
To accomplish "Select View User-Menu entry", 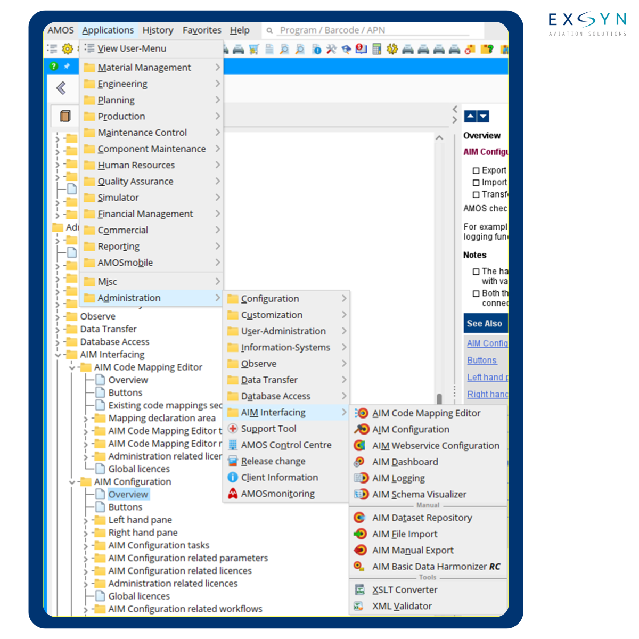I will coord(151,48).
